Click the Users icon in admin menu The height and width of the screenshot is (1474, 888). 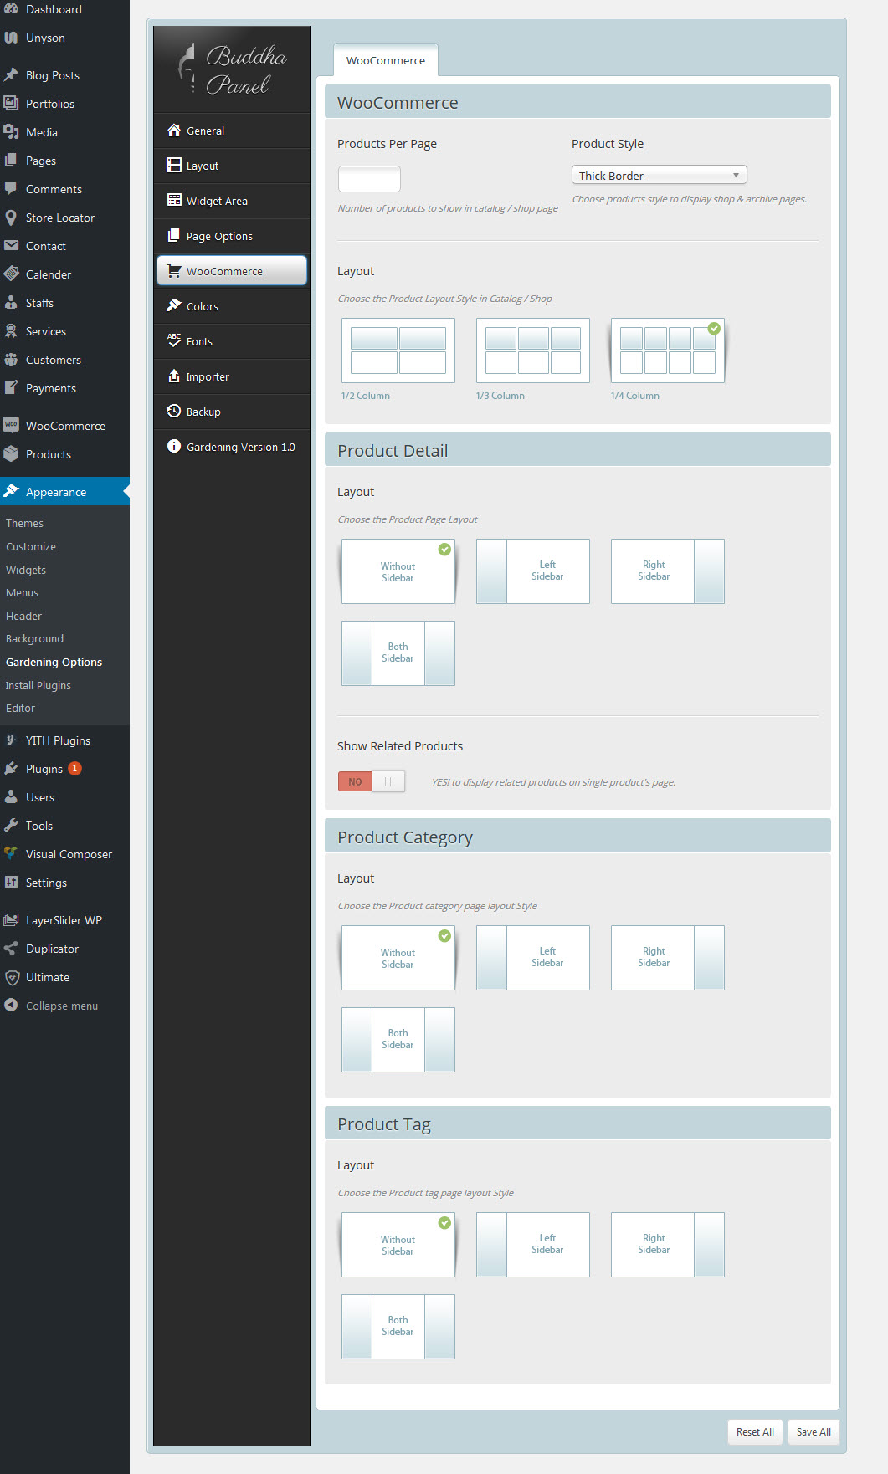(11, 797)
